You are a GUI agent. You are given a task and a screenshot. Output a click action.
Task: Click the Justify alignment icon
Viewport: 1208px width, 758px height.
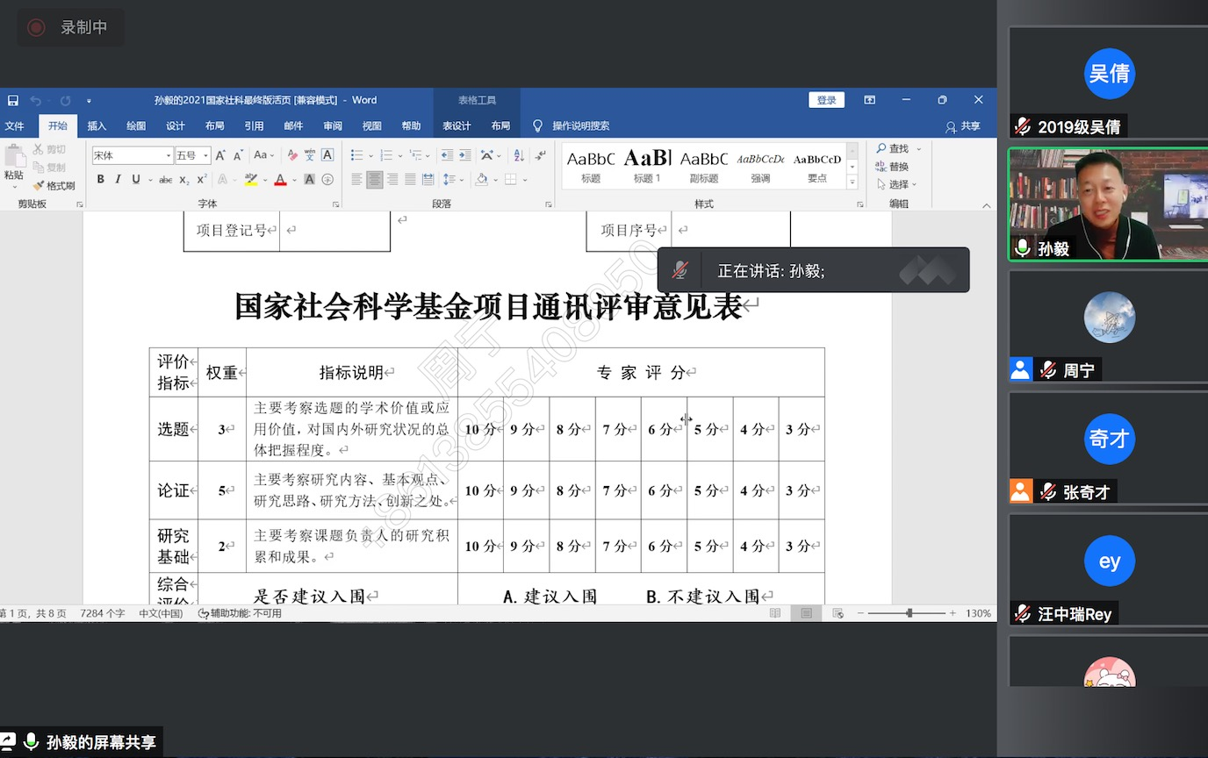[410, 180]
